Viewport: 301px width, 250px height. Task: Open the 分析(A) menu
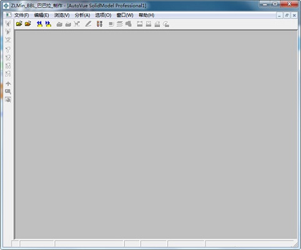click(x=82, y=15)
